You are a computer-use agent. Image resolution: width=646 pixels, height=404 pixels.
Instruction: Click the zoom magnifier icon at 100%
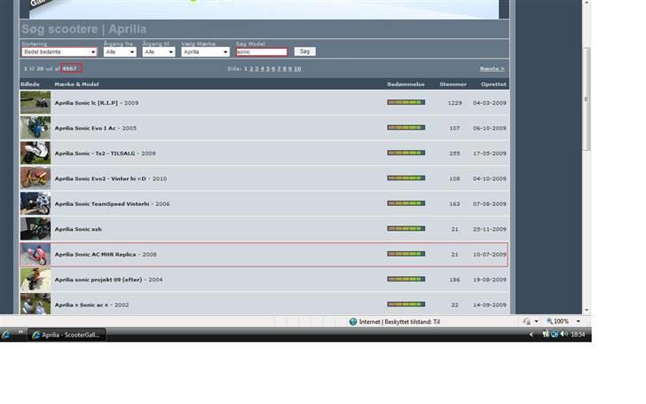pos(549,321)
